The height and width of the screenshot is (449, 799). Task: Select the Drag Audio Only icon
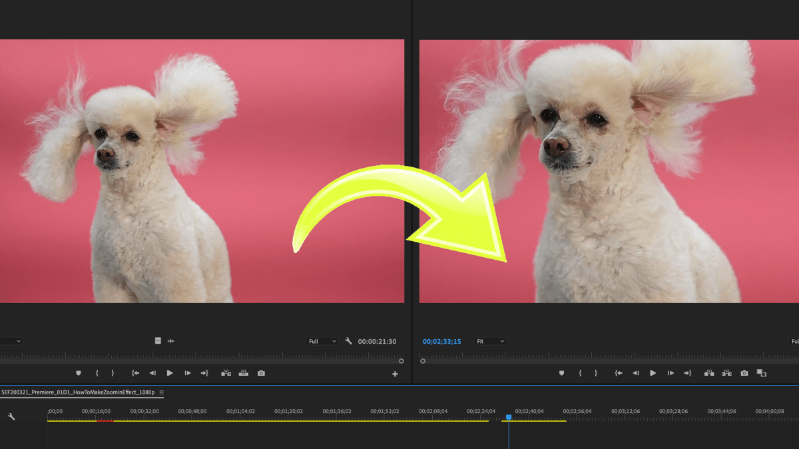pyautogui.click(x=171, y=341)
